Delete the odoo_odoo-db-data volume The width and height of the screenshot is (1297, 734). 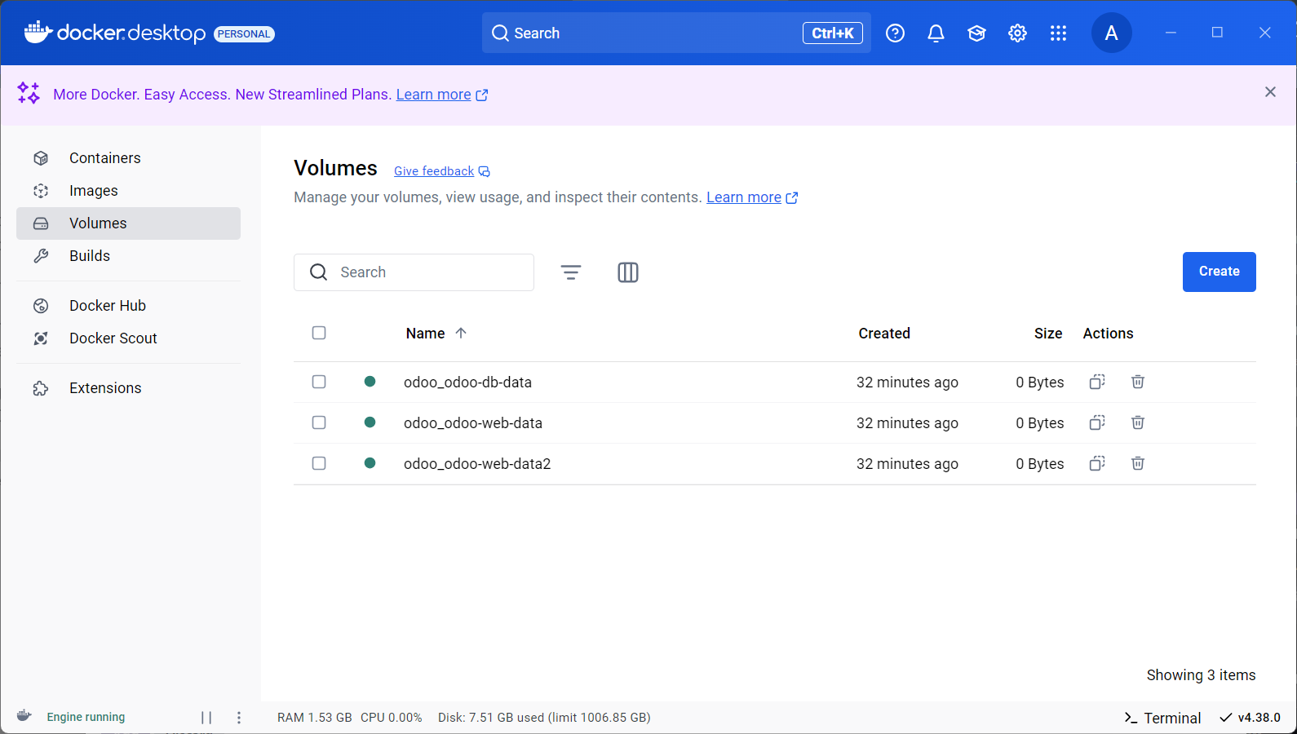pos(1138,382)
